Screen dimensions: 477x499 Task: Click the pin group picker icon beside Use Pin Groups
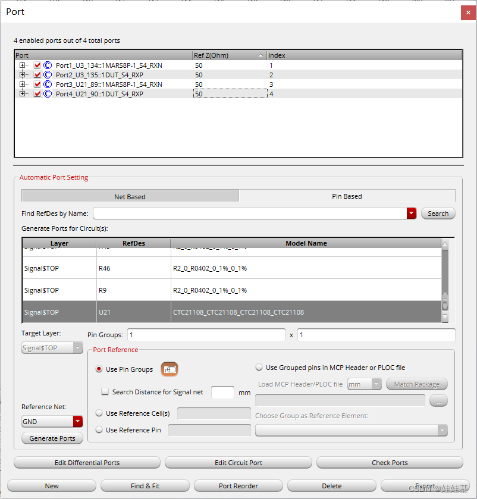pyautogui.click(x=170, y=369)
